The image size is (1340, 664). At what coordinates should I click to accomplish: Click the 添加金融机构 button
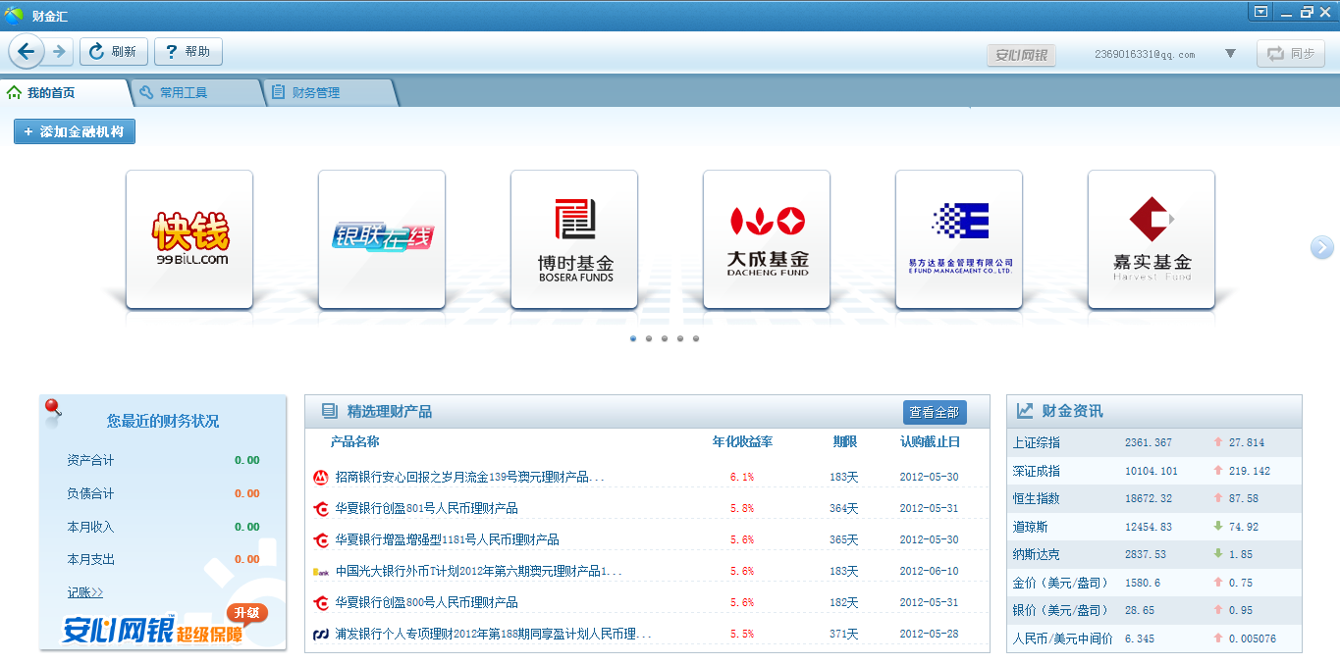click(x=74, y=130)
